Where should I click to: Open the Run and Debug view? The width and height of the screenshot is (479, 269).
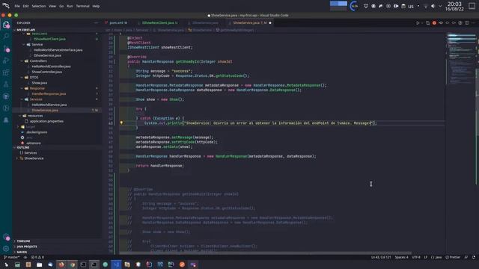(6, 61)
